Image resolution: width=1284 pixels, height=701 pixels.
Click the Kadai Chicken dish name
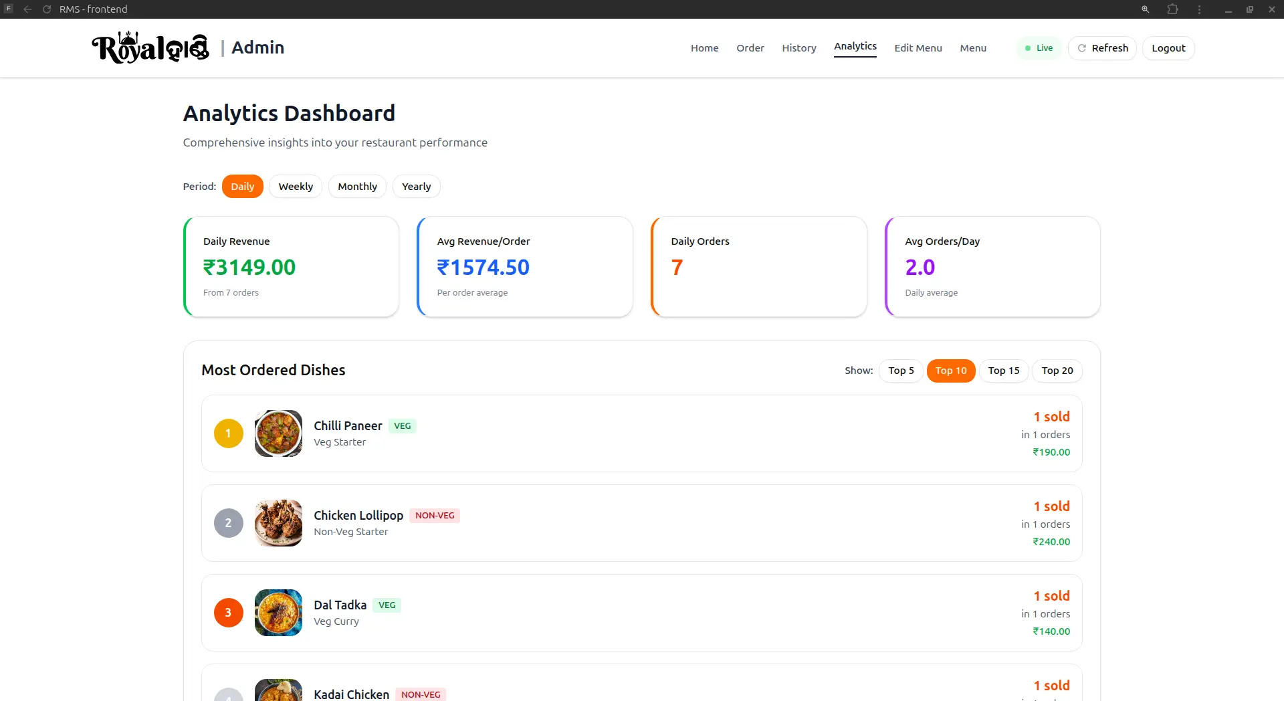[x=351, y=694]
